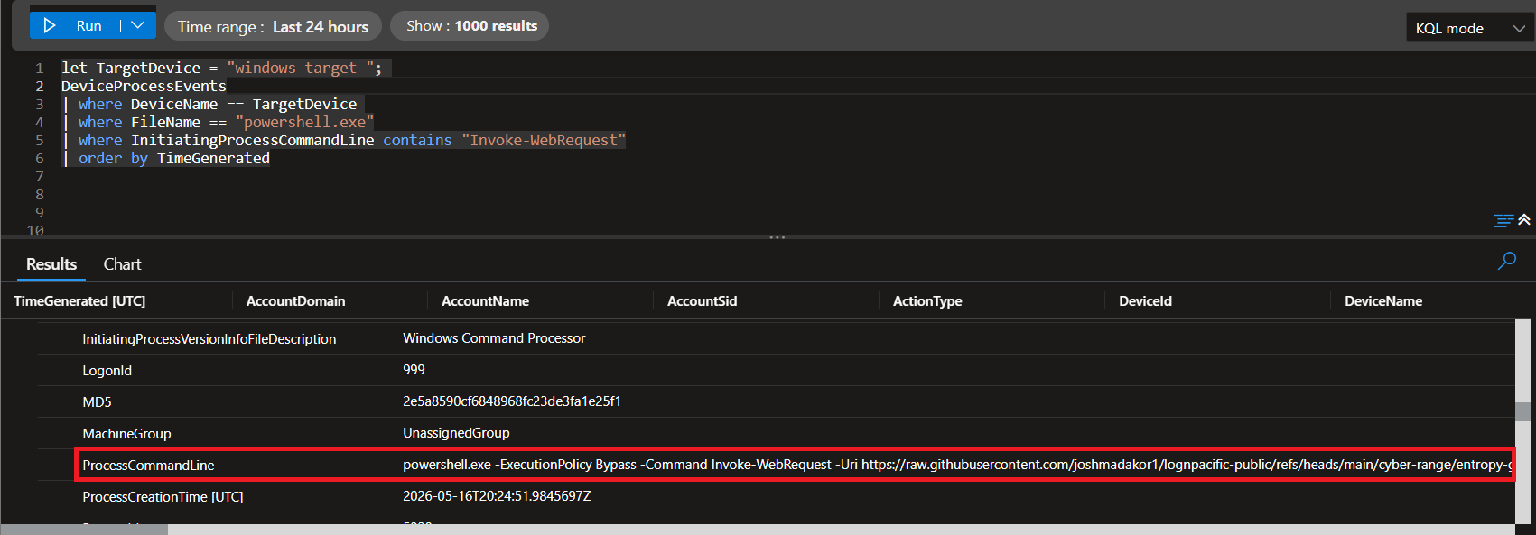Image resolution: width=1536 pixels, height=535 pixels.
Task: Select the InitiatingProcessVersionInfoFileDescription field name
Action: point(209,339)
